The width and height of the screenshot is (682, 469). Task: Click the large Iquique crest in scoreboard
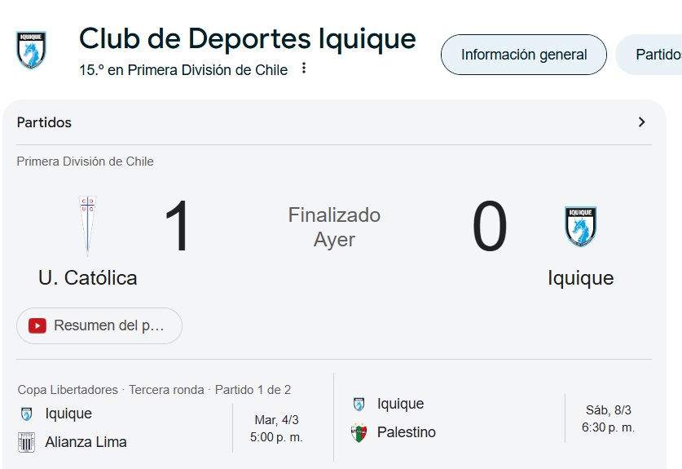[x=580, y=227]
